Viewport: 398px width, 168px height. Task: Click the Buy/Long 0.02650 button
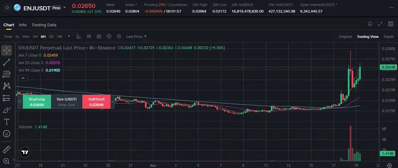coord(36,102)
